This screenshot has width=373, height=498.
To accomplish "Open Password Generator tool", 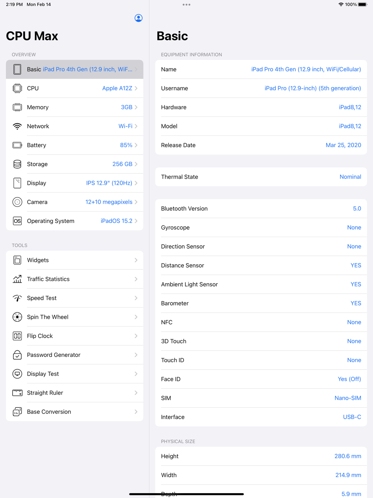I will (75, 355).
